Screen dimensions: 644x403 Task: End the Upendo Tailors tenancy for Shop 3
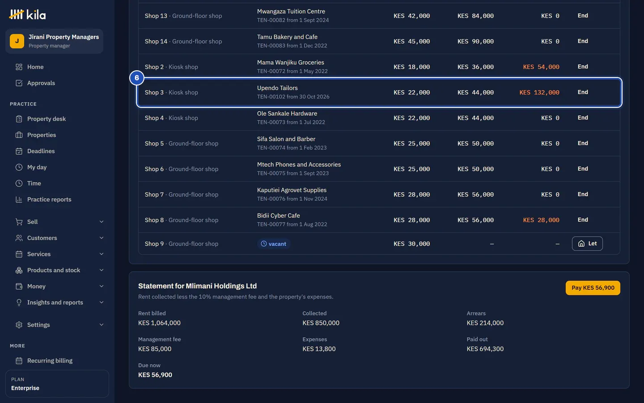tap(583, 92)
